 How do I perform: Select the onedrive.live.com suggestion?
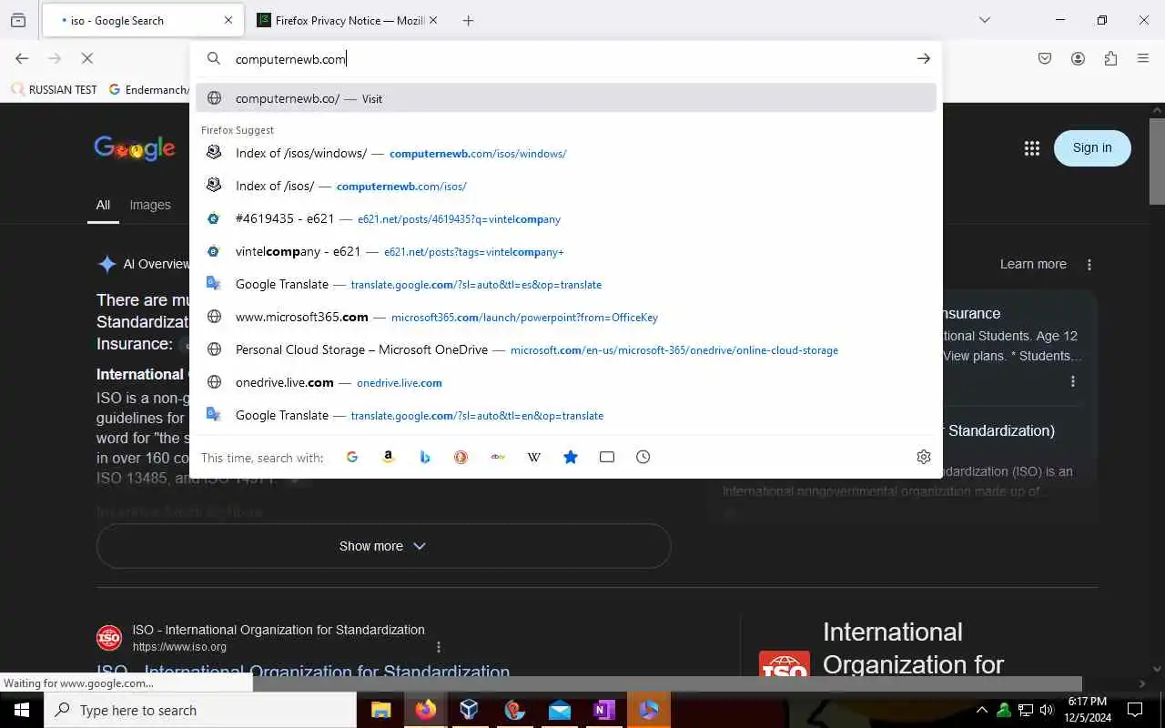(566, 382)
